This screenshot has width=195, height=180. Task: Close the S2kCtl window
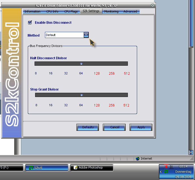[153, 5]
